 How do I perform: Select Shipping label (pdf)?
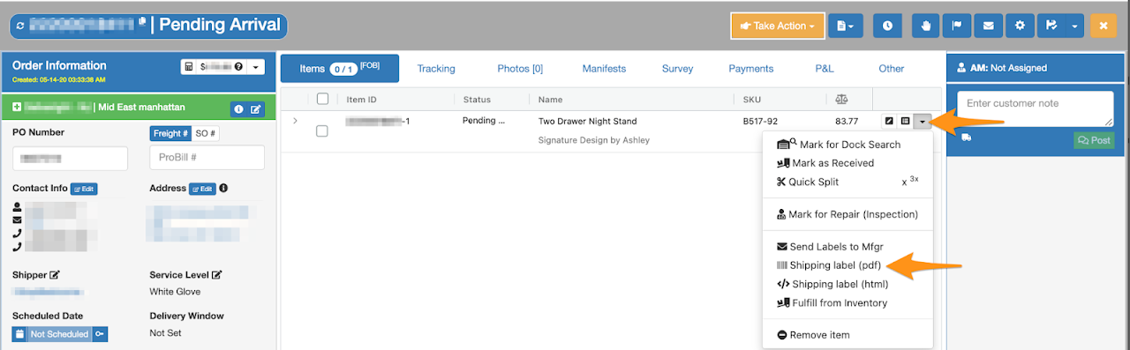829,265
